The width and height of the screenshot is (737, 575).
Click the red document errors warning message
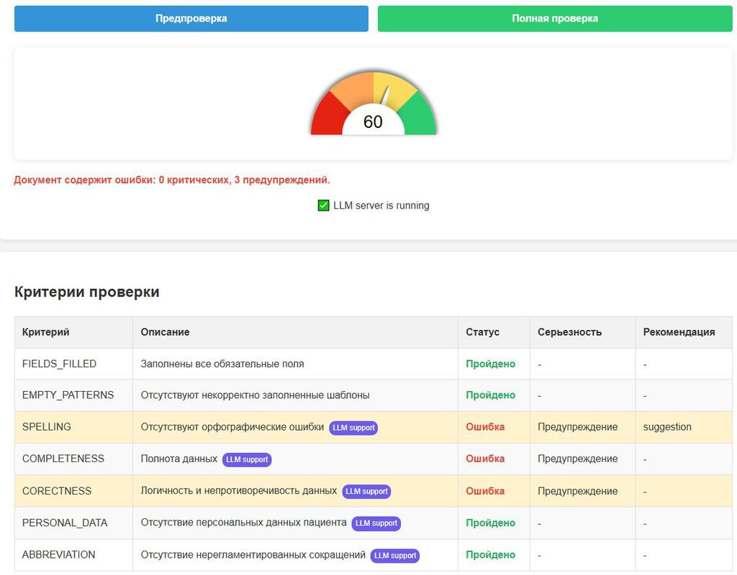coord(172,180)
